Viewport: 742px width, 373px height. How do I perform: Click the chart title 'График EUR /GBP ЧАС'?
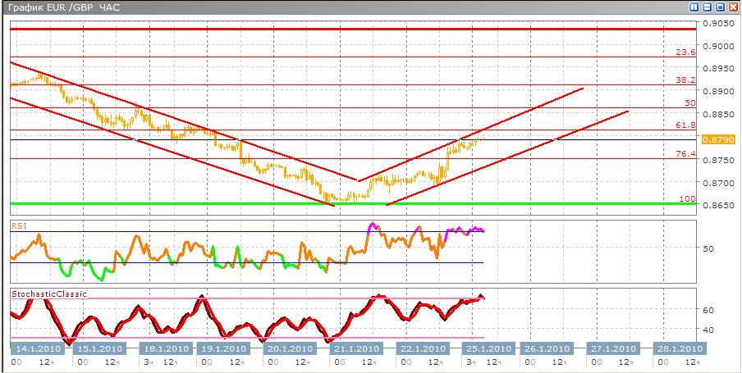coord(62,7)
